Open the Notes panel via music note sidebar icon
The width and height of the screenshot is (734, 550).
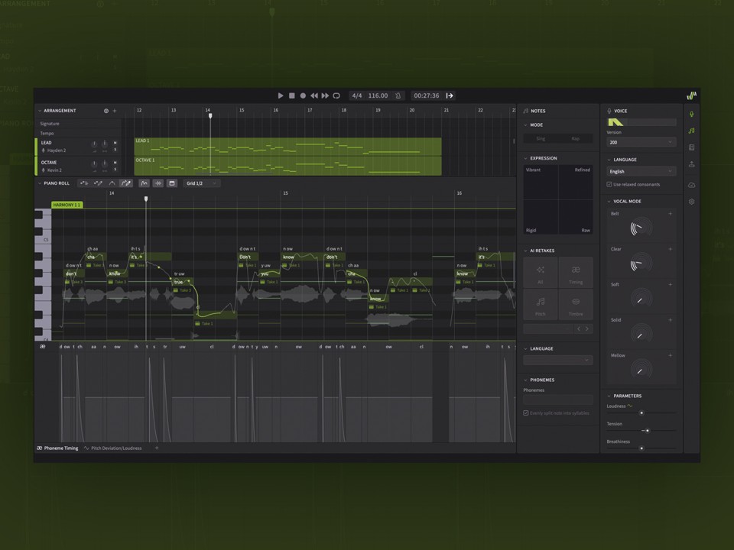click(691, 130)
